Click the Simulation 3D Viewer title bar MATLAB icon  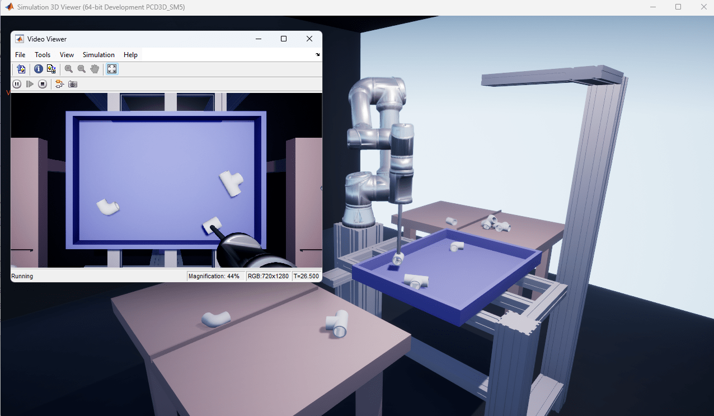point(9,7)
